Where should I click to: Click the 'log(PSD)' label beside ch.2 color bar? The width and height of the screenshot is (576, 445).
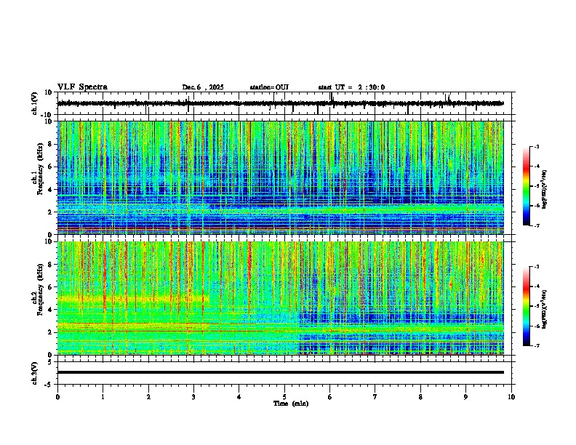[544, 309]
